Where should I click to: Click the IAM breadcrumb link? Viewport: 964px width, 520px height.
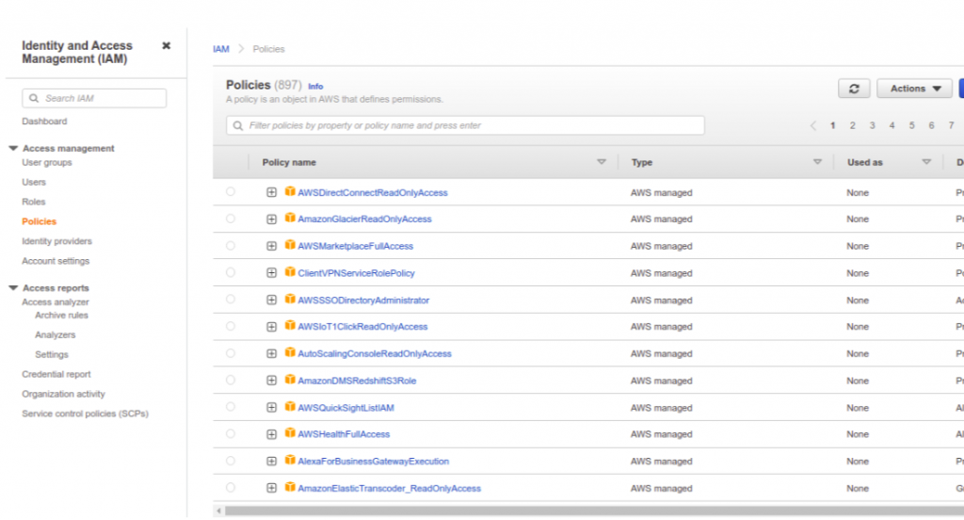[221, 49]
